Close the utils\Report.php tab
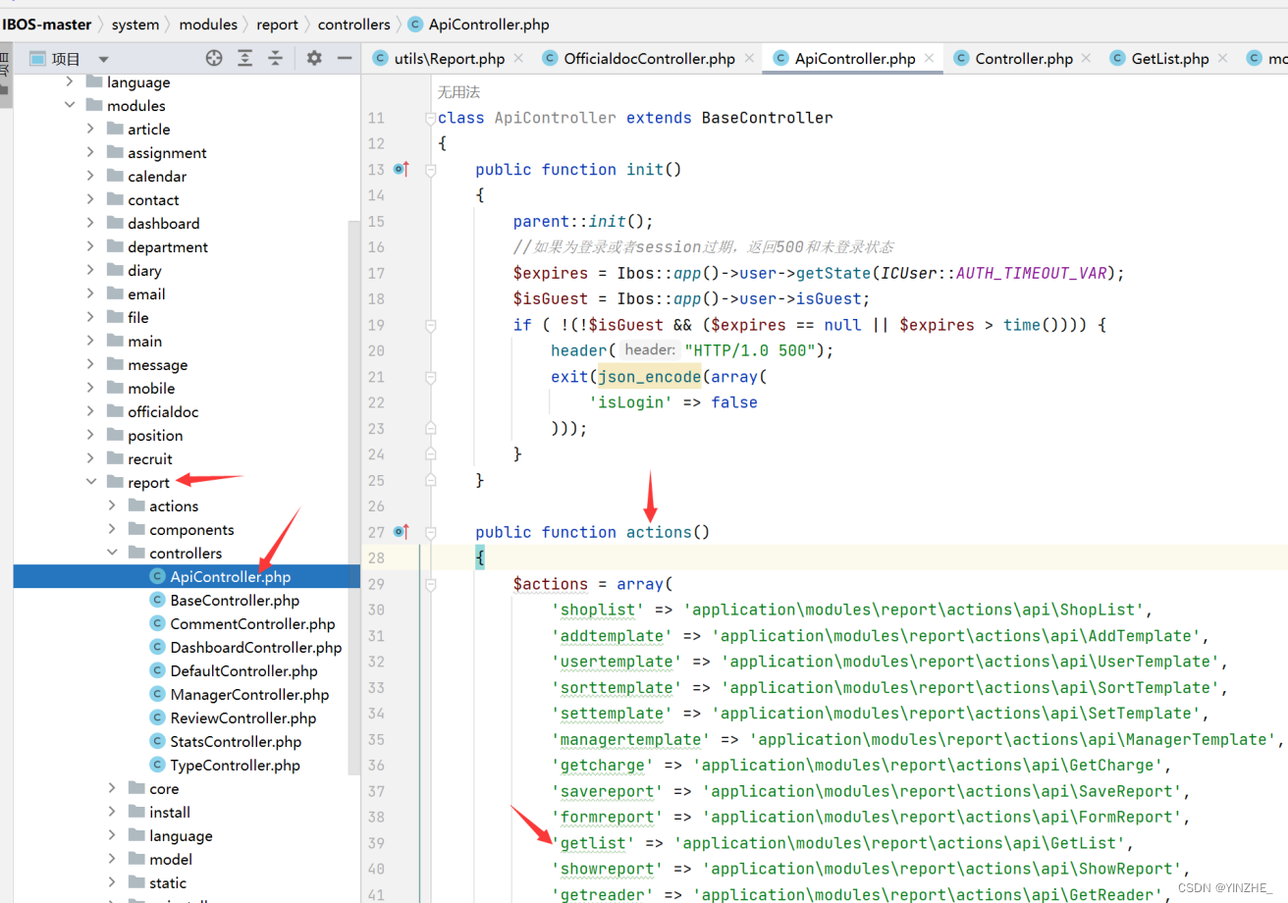This screenshot has height=903, width=1288. 518,59
